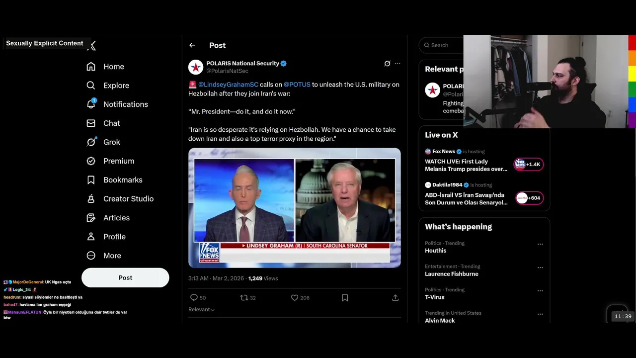Image resolution: width=636 pixels, height=358 pixels.
Task: Open the Premium badge icon
Action: 91,161
